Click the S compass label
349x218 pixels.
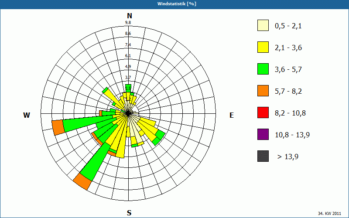[129, 213]
